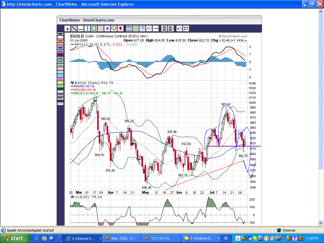This screenshot has width=324, height=243.
Task: Expand the Quick Launch overflow chevron
Action: (x=59, y=237)
